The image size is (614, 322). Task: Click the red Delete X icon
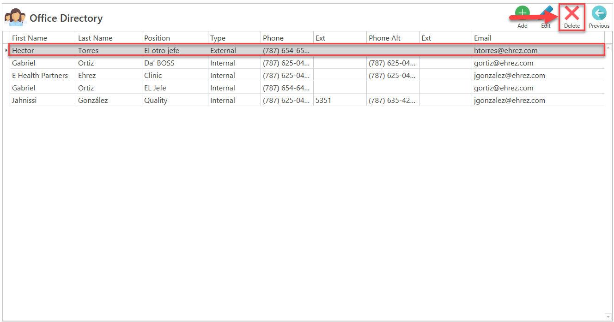click(572, 13)
